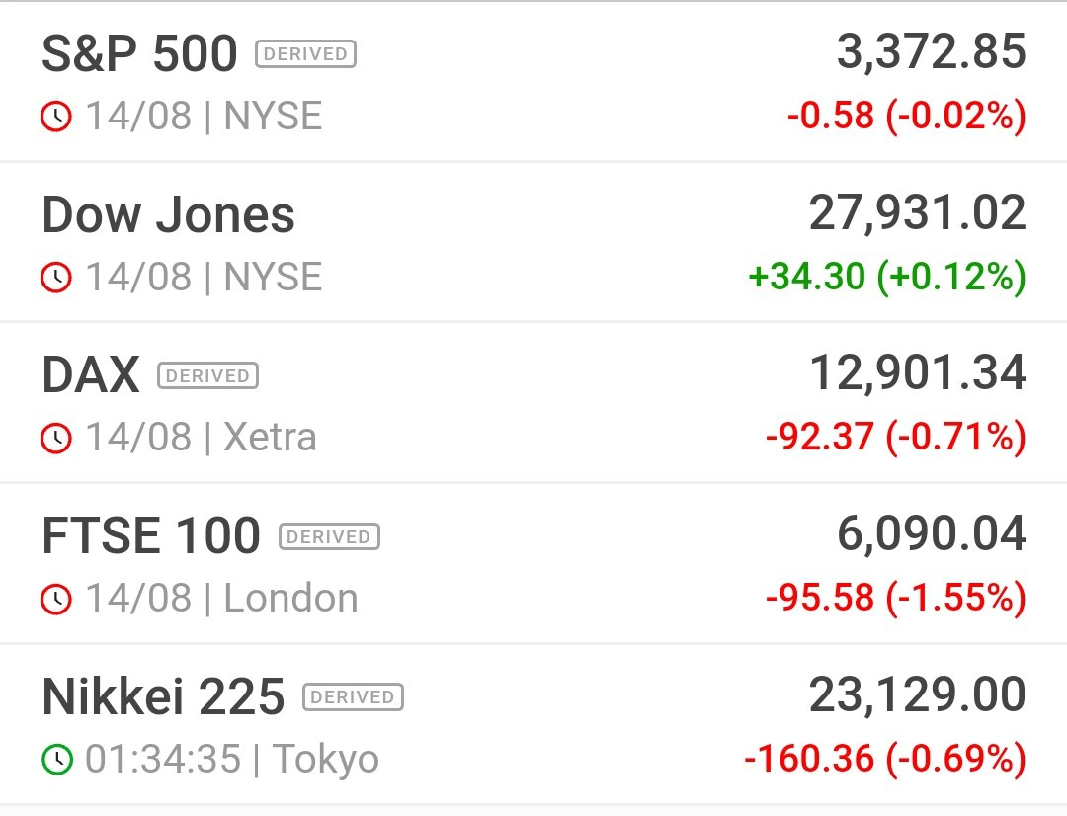
Task: Tap the red clock icon under DAX
Action: (x=55, y=438)
